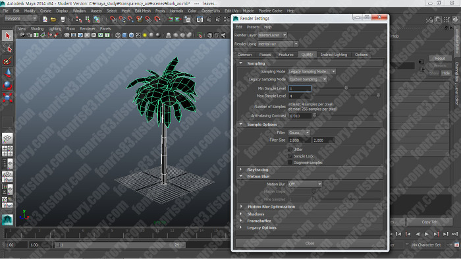This screenshot has width=461, height=259.
Task: Toggle viewport grid display icon
Action: [67, 36]
